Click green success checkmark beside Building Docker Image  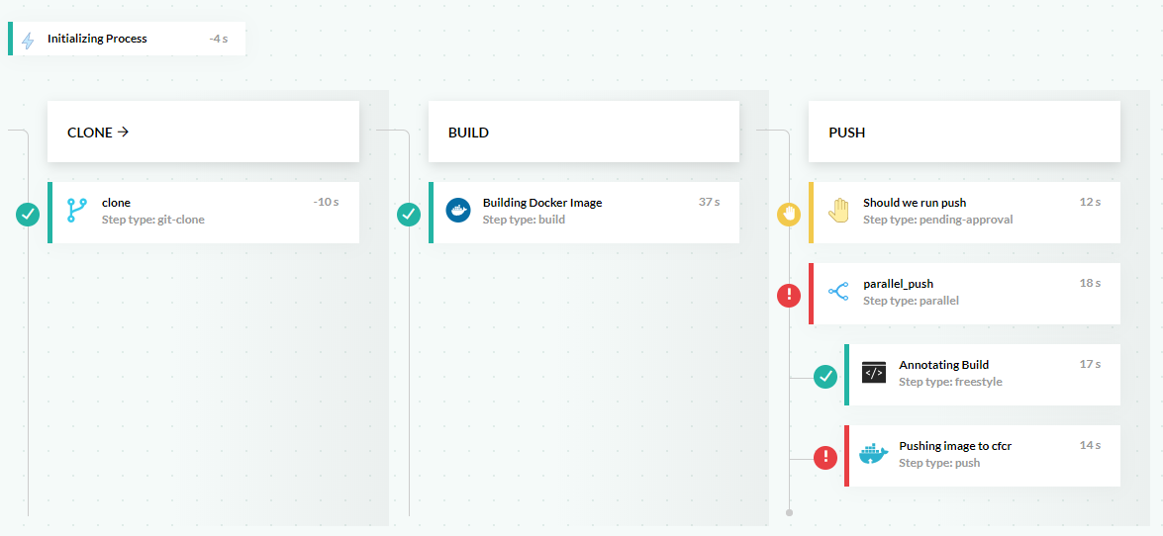tap(409, 214)
